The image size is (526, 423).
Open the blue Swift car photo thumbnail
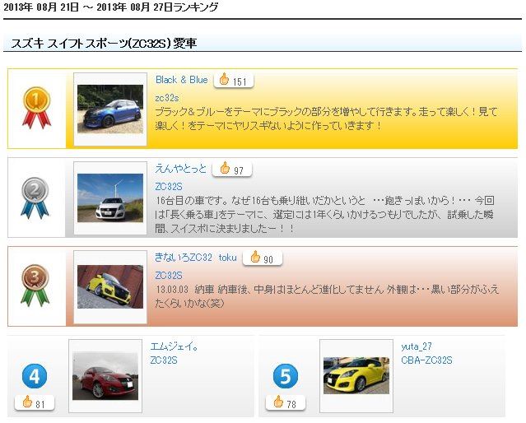[x=110, y=109]
